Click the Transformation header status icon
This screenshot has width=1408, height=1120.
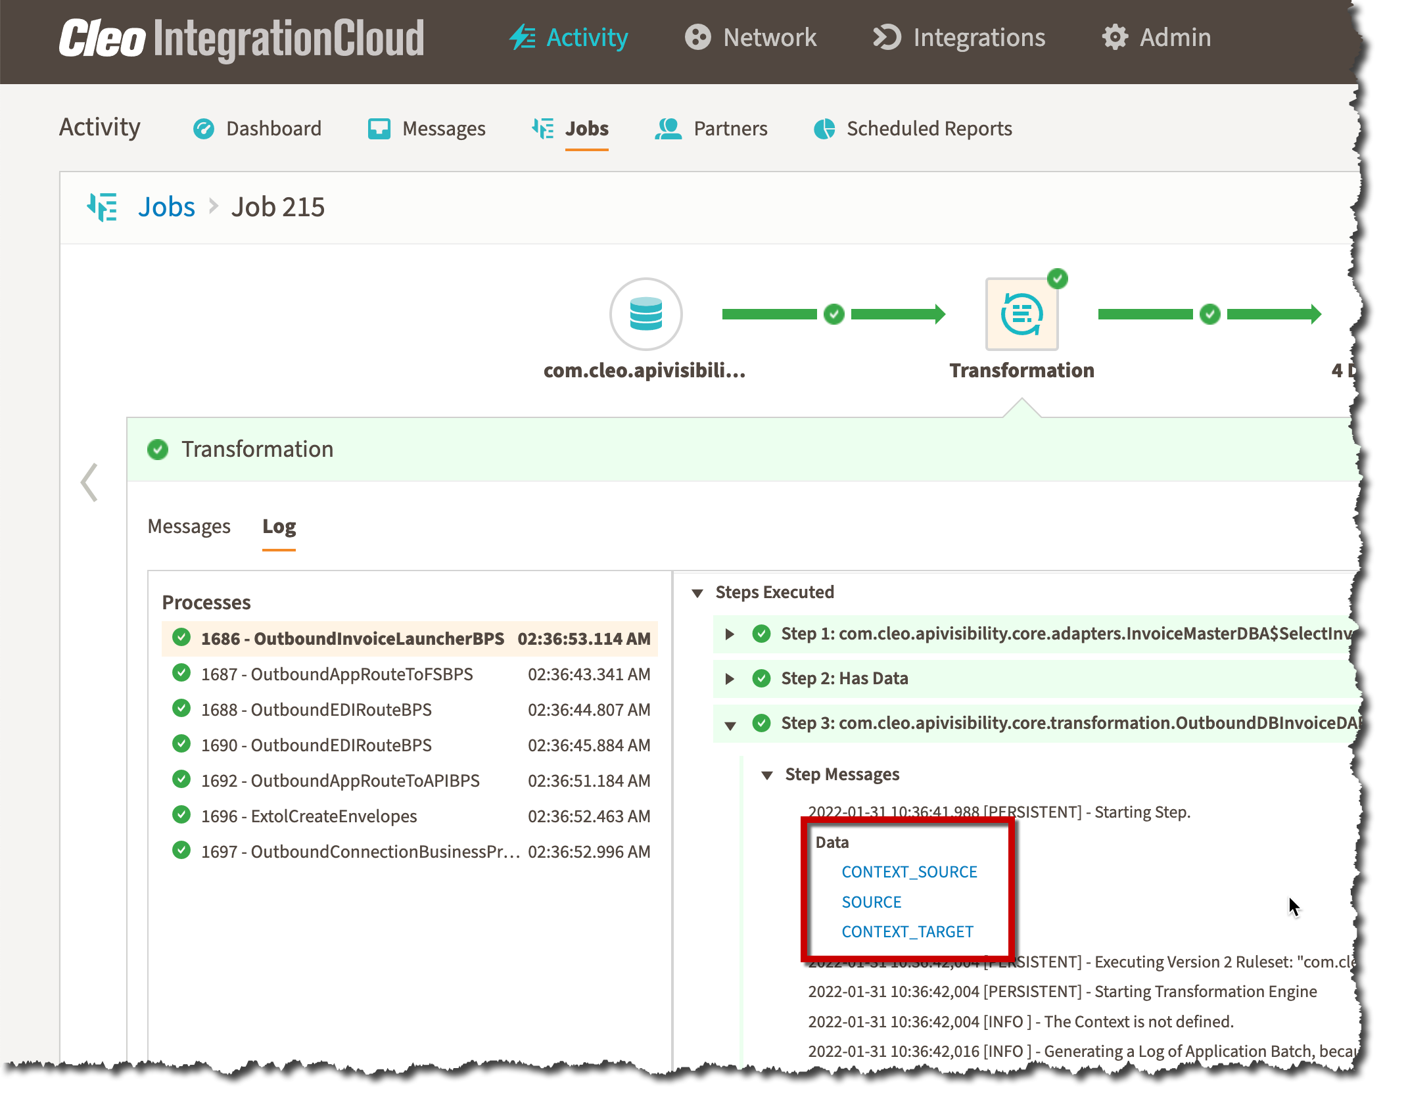point(158,450)
